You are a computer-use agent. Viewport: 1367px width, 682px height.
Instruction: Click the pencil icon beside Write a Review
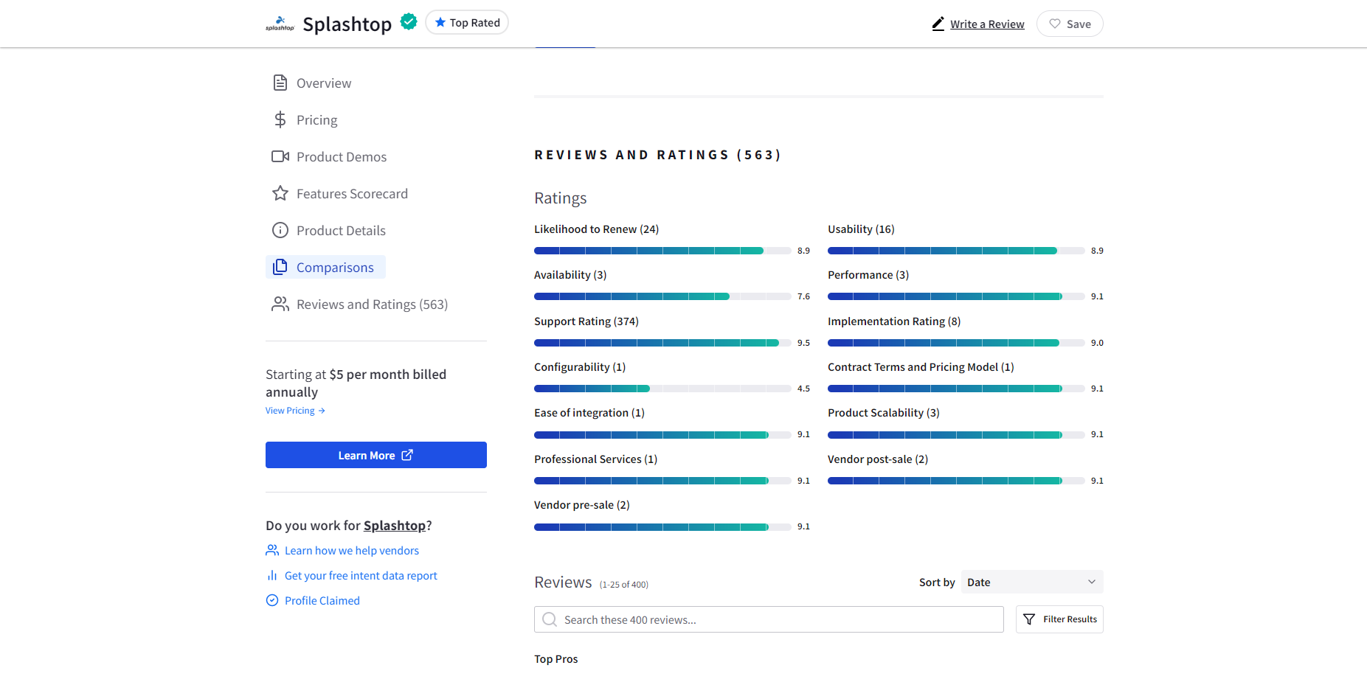(x=938, y=24)
